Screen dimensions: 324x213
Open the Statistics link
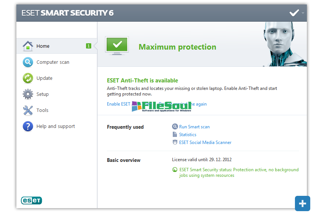click(187, 135)
